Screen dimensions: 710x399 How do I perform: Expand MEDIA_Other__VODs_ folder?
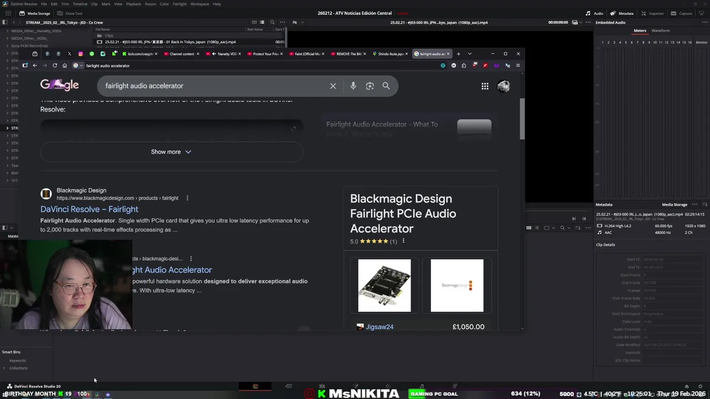point(7,38)
